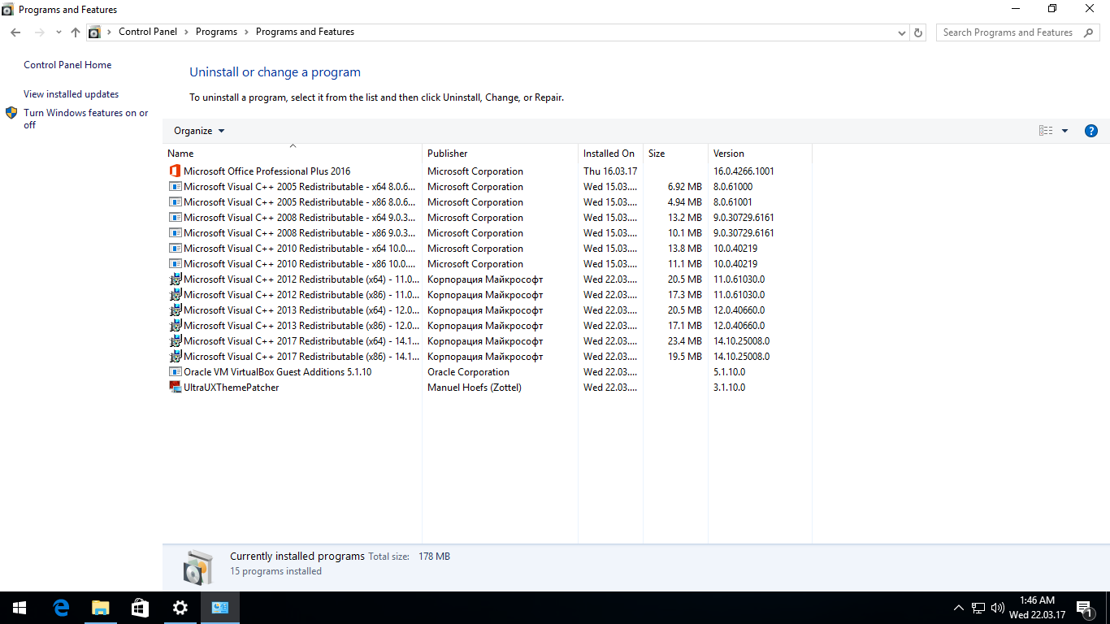Click the network tray icon
1110x624 pixels.
pos(978,608)
